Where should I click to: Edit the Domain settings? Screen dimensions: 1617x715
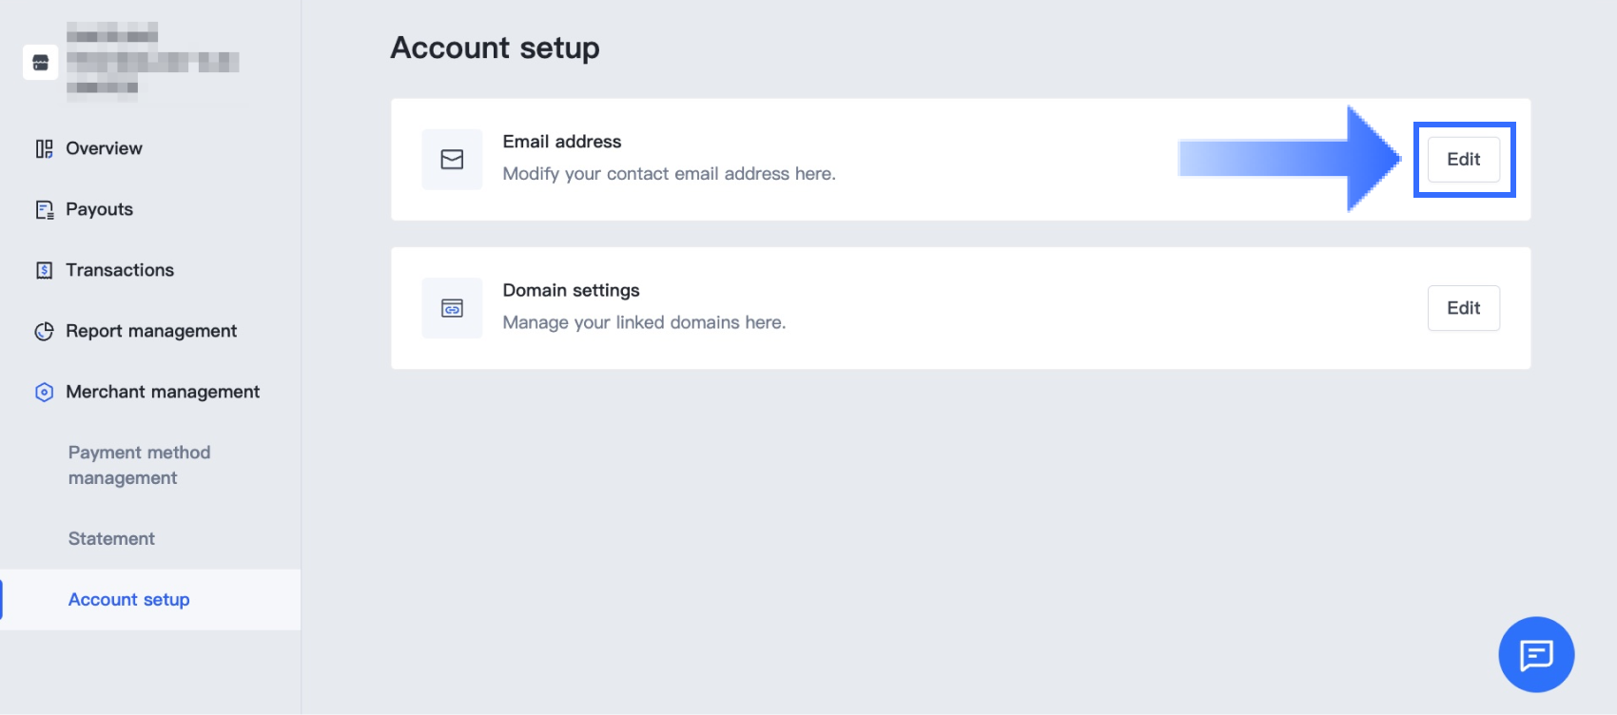click(1463, 308)
